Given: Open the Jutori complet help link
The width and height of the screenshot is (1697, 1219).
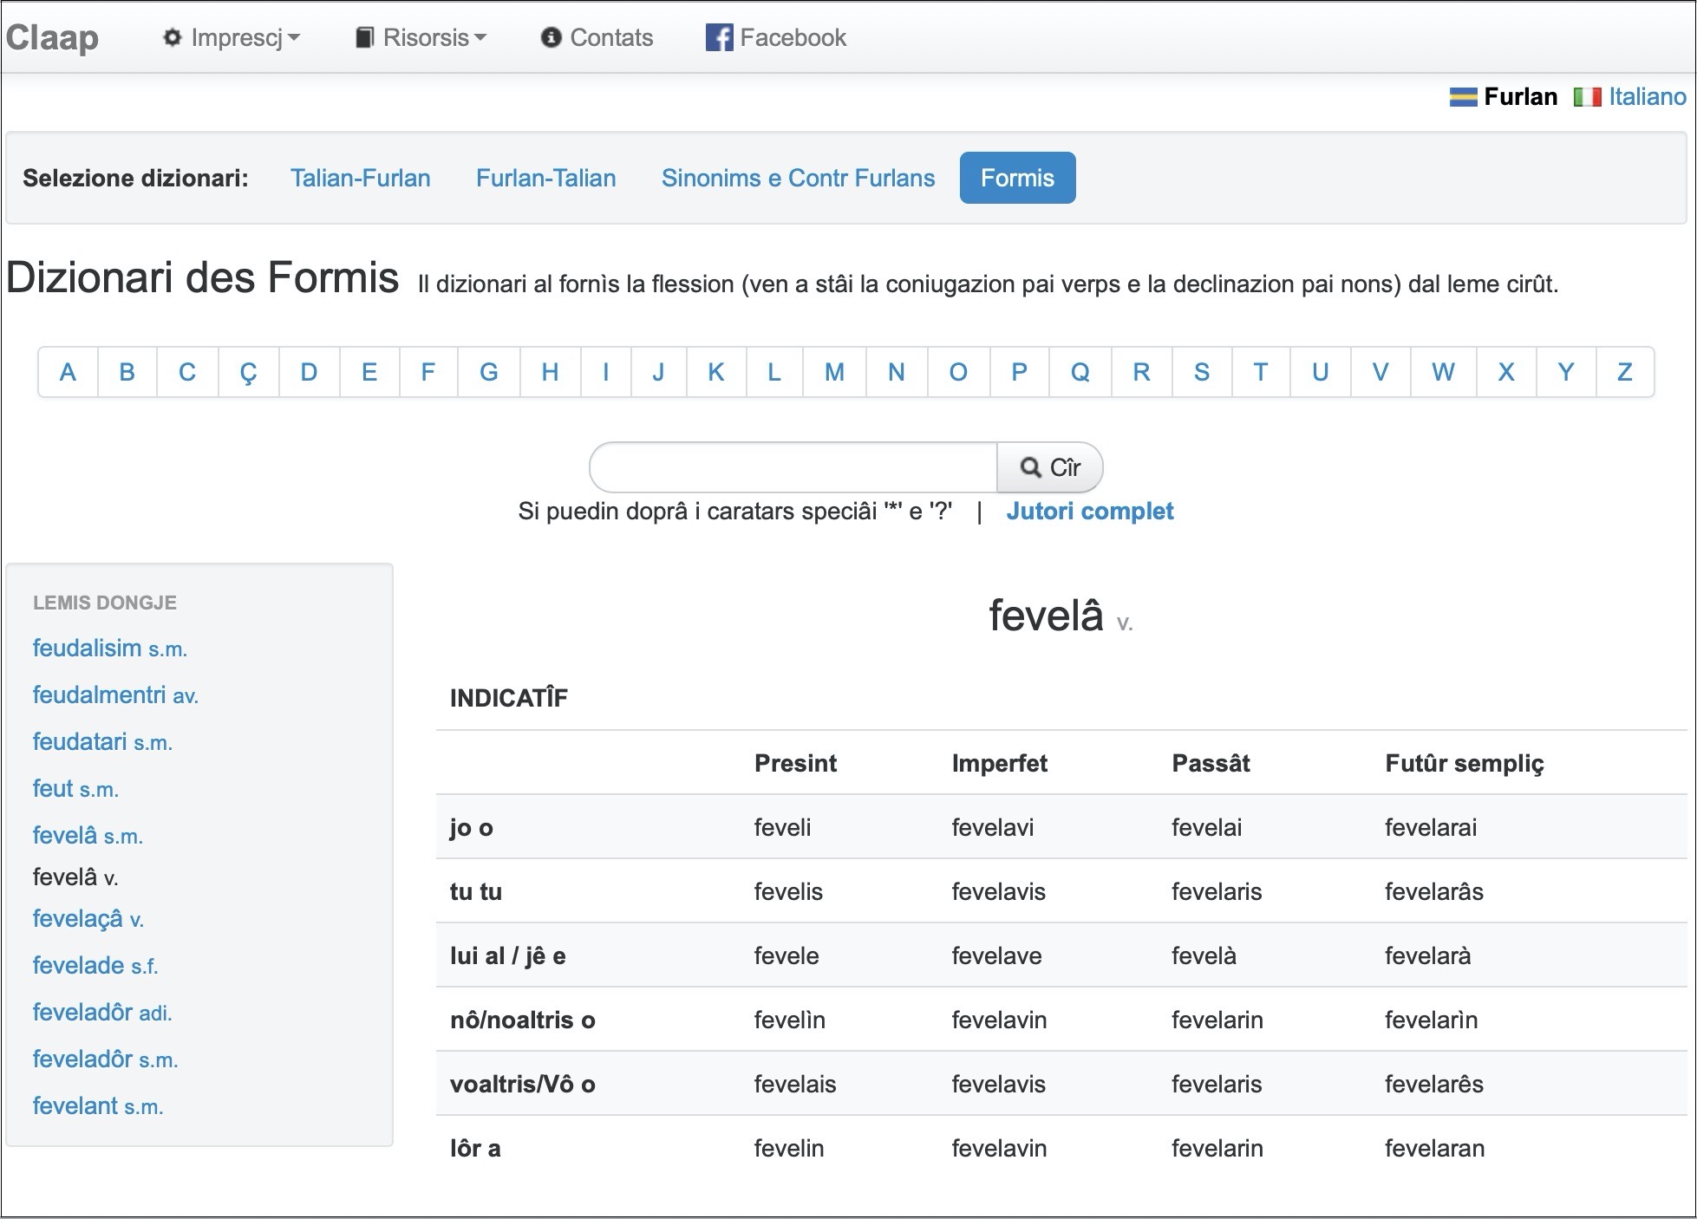Looking at the screenshot, I should click(x=1089, y=511).
